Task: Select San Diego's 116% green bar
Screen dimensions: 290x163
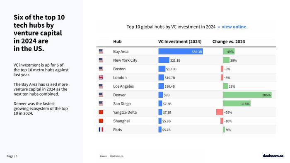Action: coord(237,103)
